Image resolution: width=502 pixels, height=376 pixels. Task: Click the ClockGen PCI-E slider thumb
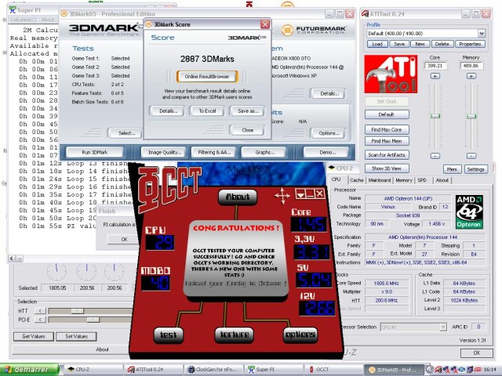click(93, 320)
